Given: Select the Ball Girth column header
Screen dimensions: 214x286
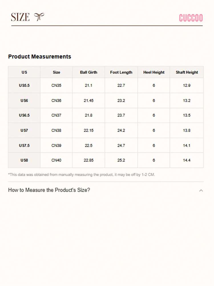Looking at the screenshot, I should click(88, 72).
